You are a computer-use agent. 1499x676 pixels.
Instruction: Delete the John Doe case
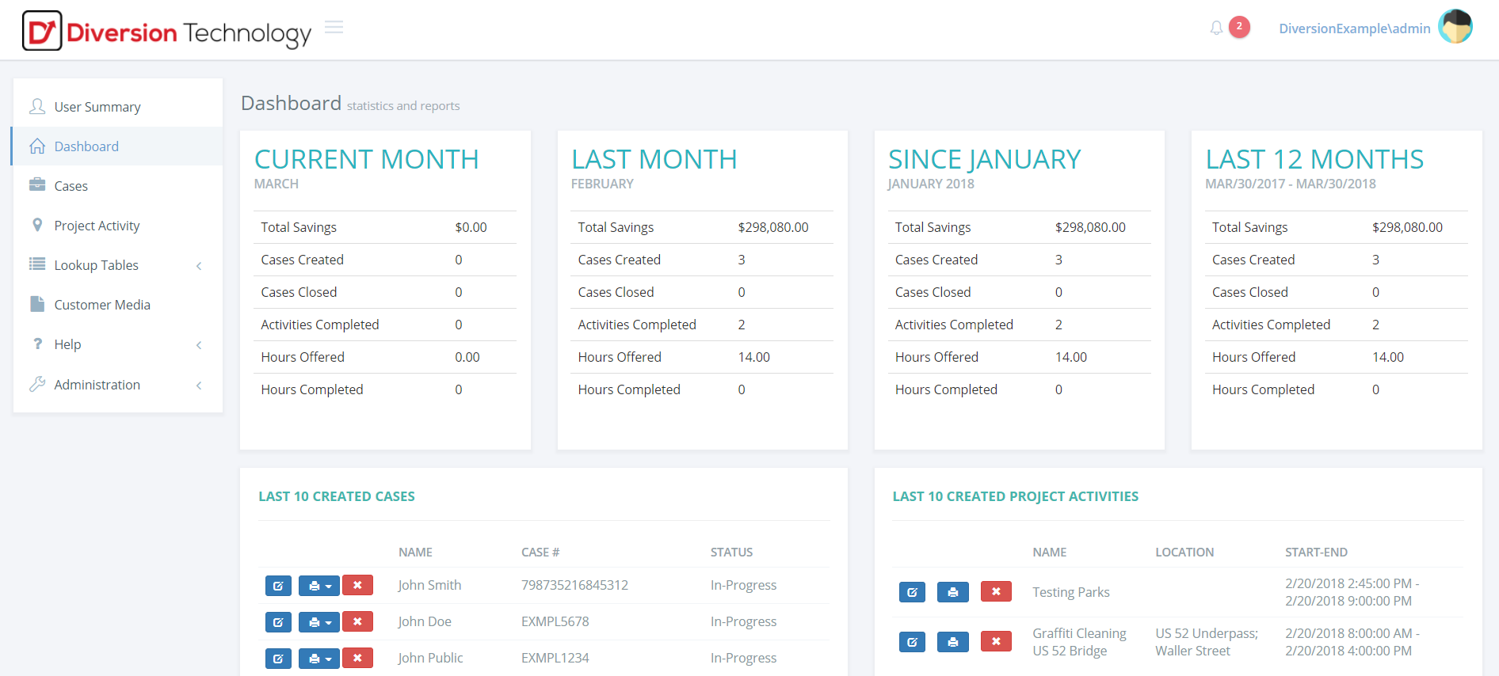(357, 622)
